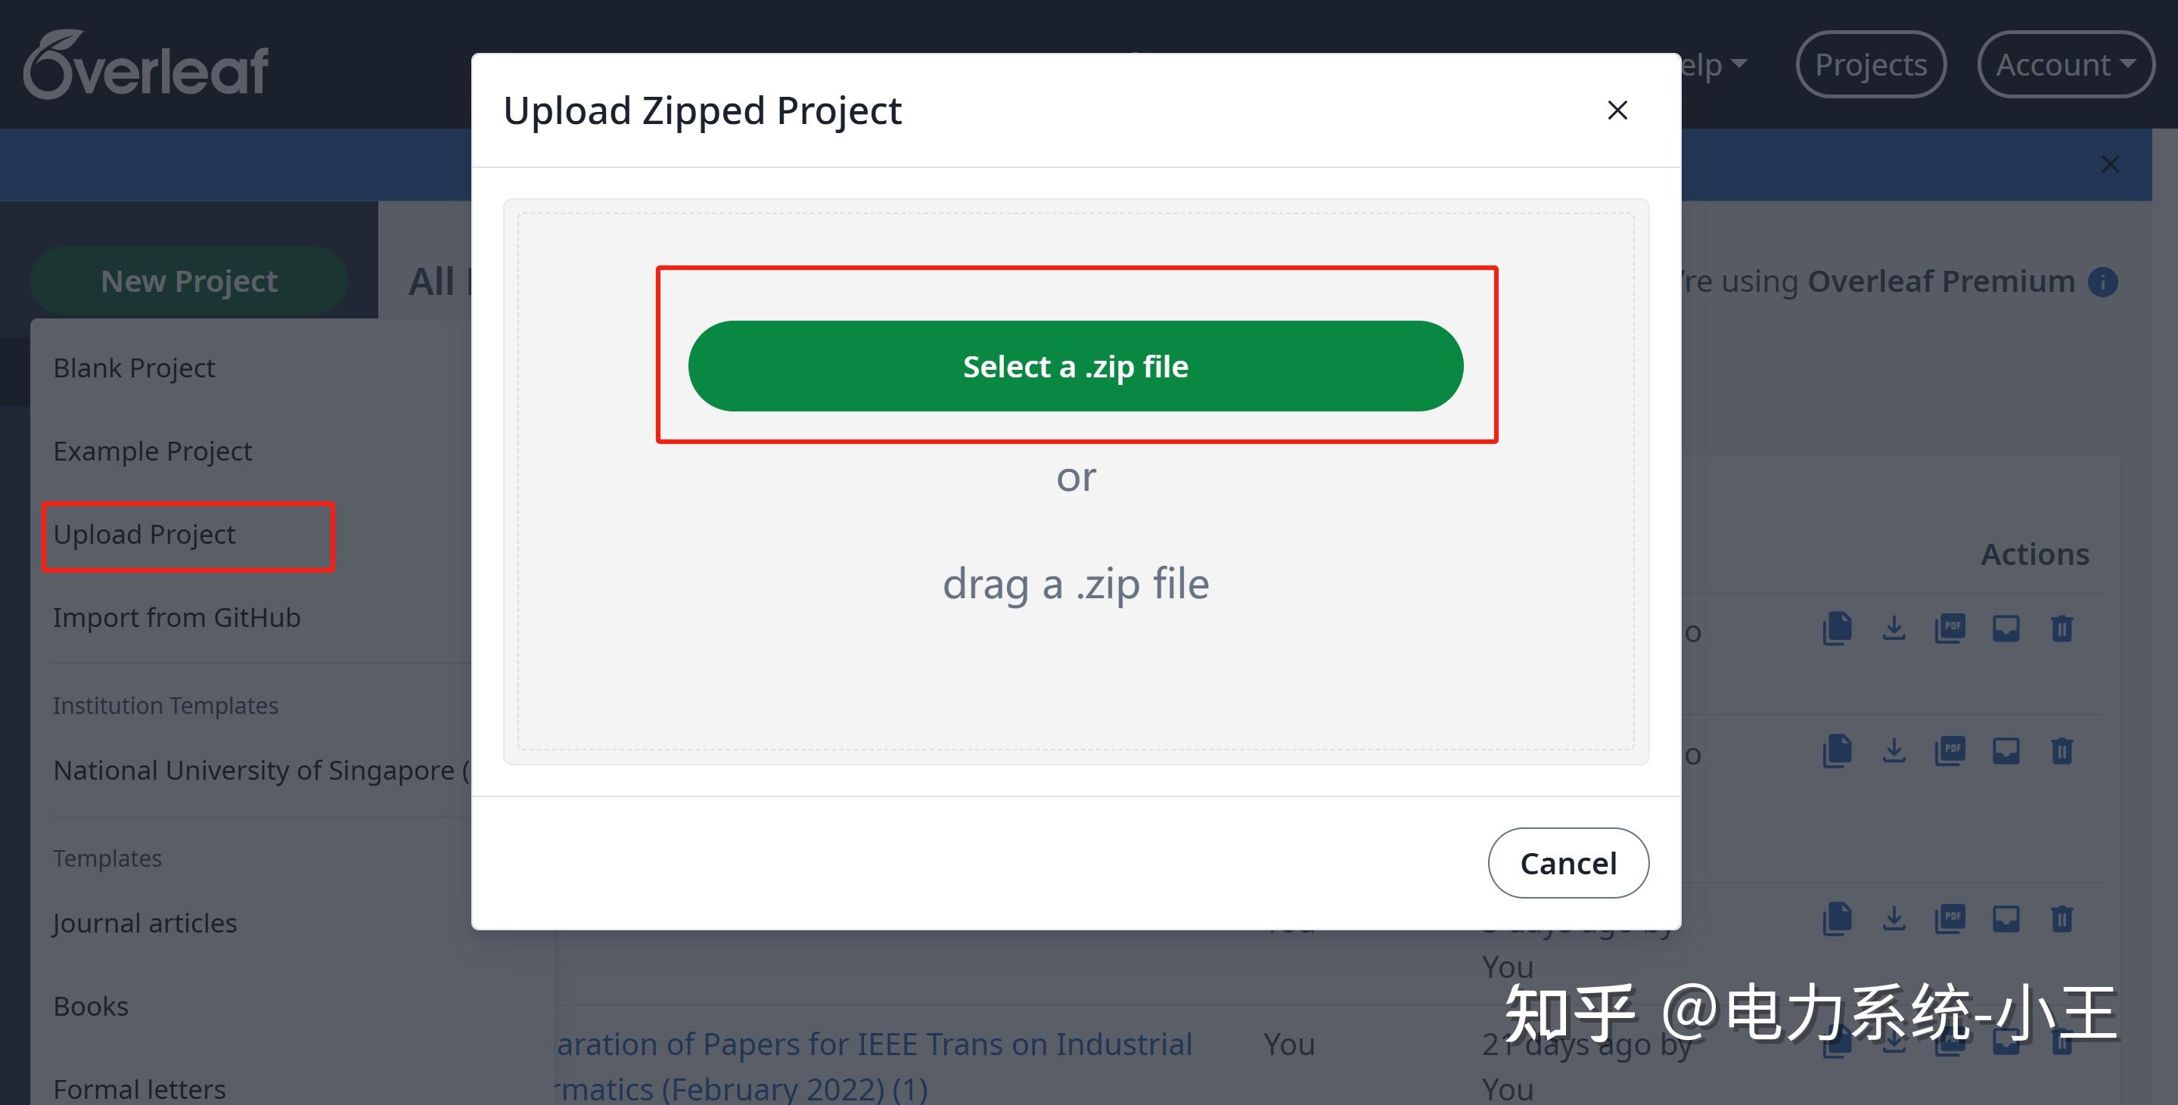Expand the Help dropdown in navbar
This screenshot has height=1105, width=2178.
pyautogui.click(x=1712, y=64)
